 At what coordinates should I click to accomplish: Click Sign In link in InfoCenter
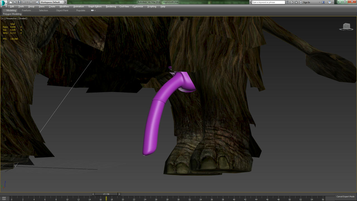click(x=307, y=2)
